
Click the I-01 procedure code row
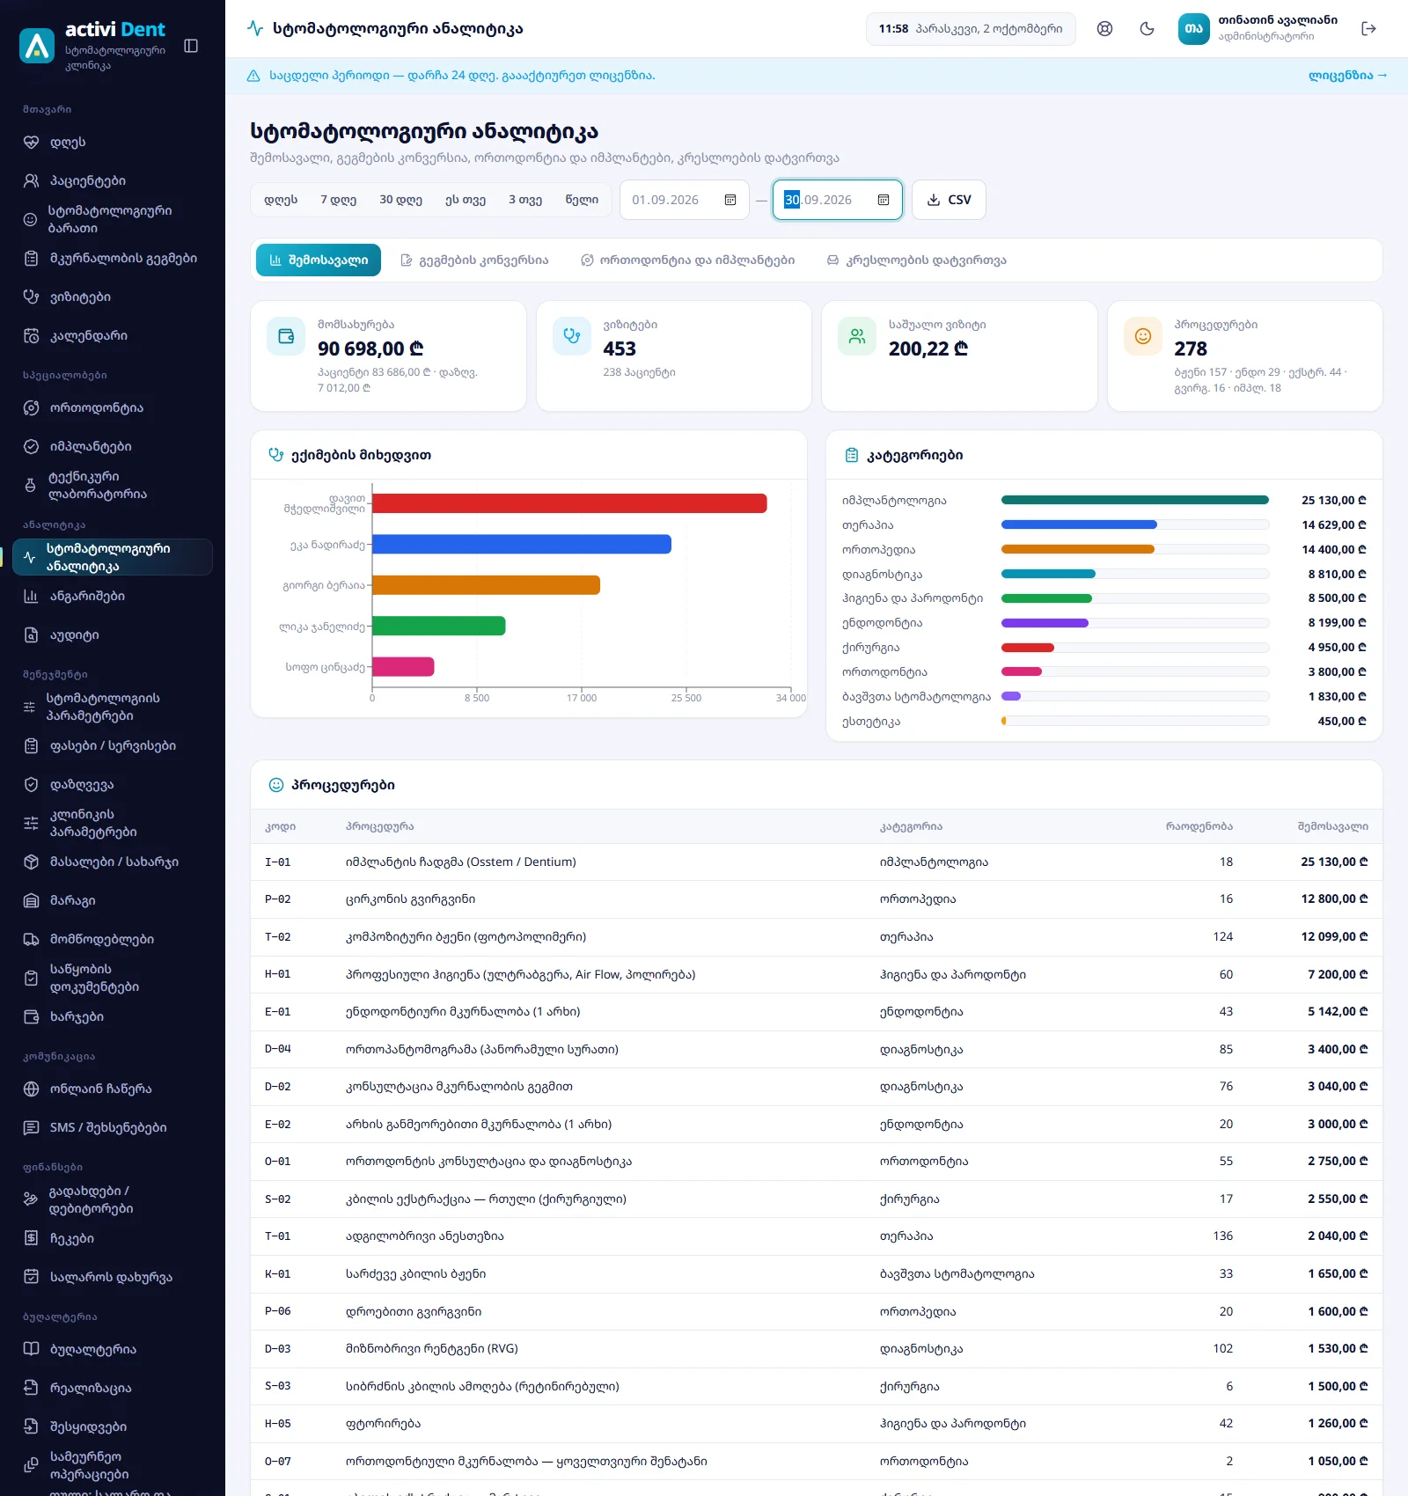[817, 862]
